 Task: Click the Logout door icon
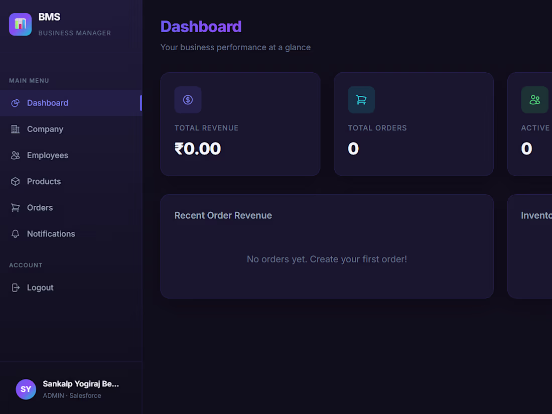(x=16, y=288)
